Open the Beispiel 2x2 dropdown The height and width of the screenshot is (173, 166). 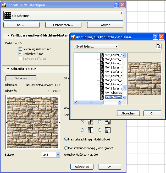pyautogui.click(x=51, y=155)
